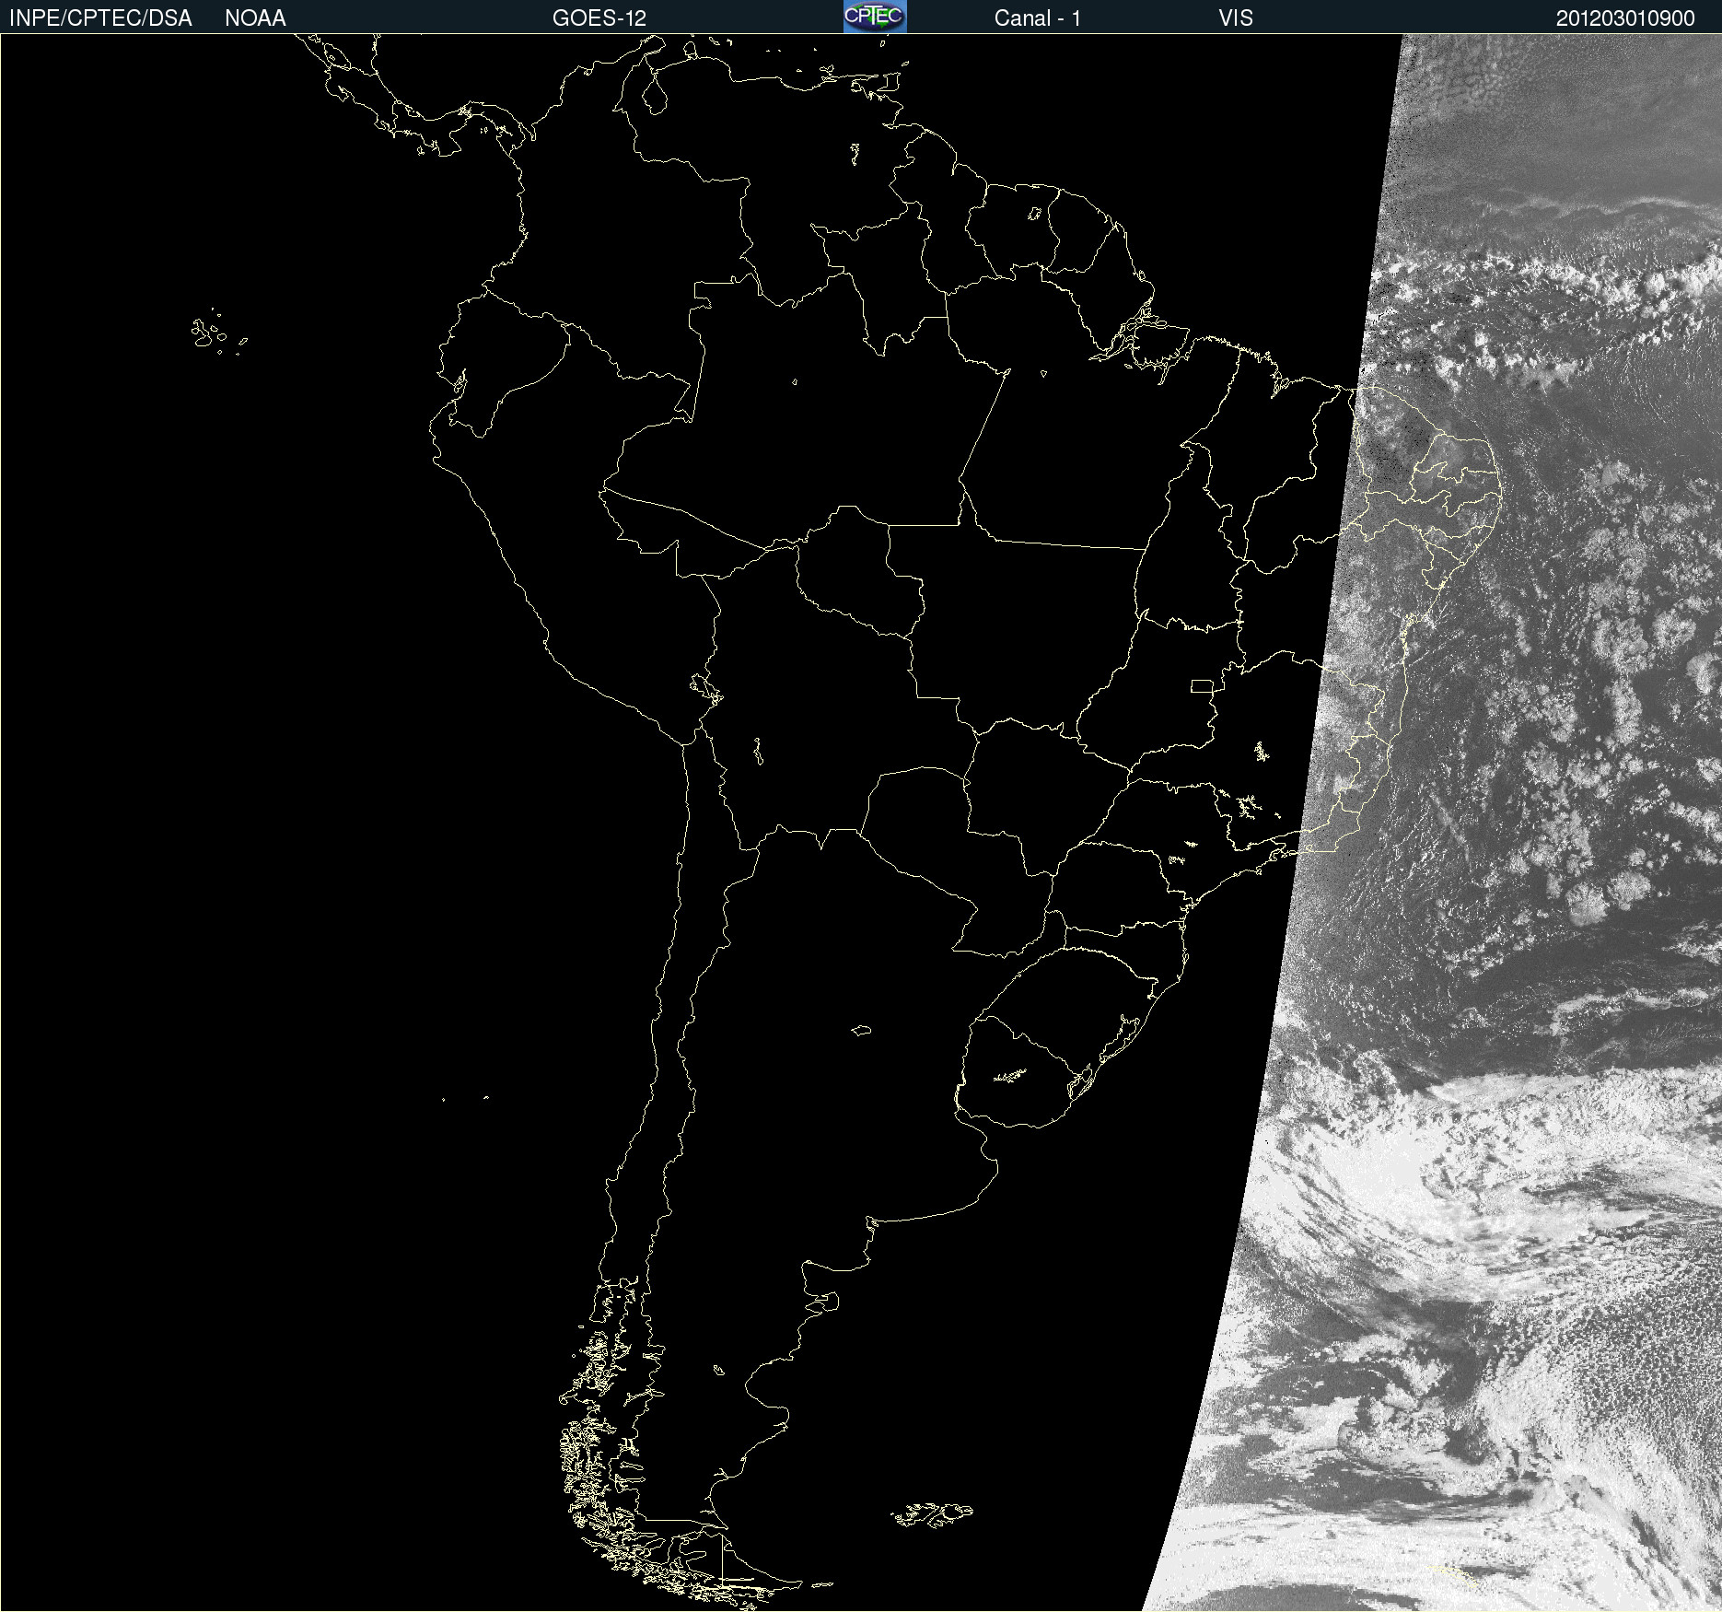Screen dimensions: 1722x1612
Task: Click the CPTEC logo in the header
Action: [875, 17]
